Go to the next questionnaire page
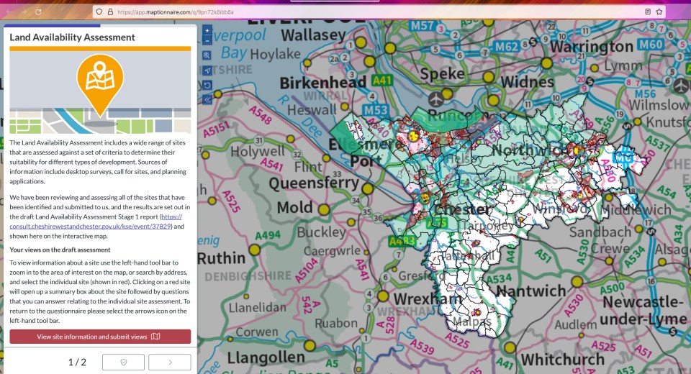Image resolution: width=691 pixels, height=374 pixels. [170, 362]
